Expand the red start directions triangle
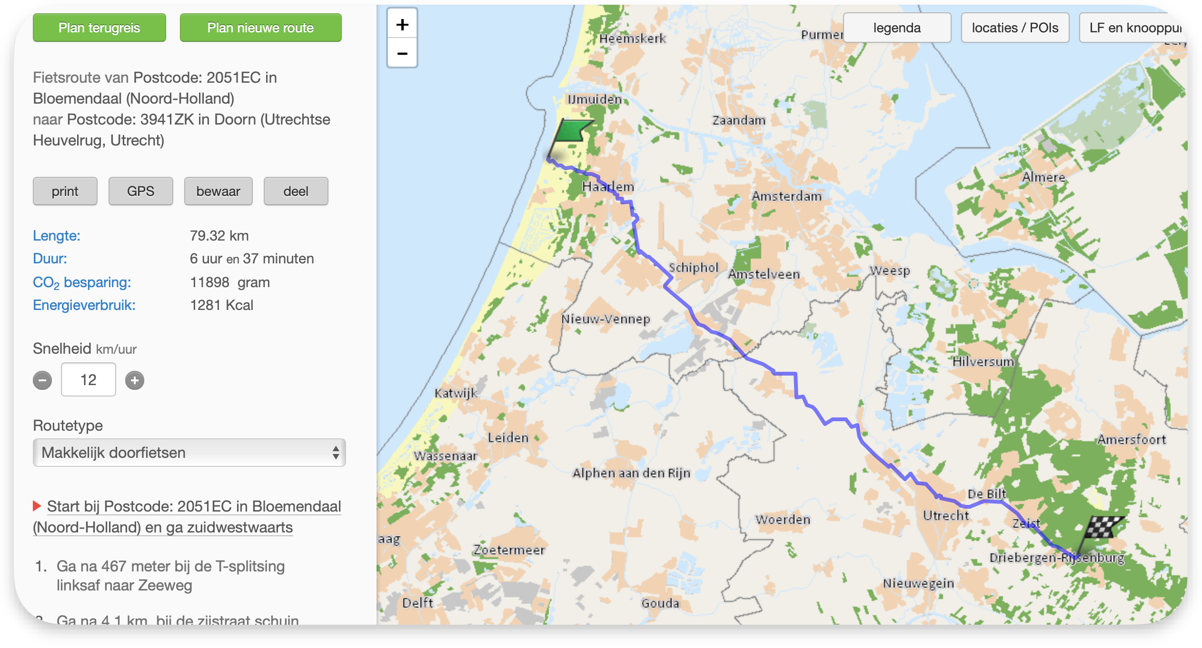Image resolution: width=1202 pixels, height=648 pixels. point(37,506)
